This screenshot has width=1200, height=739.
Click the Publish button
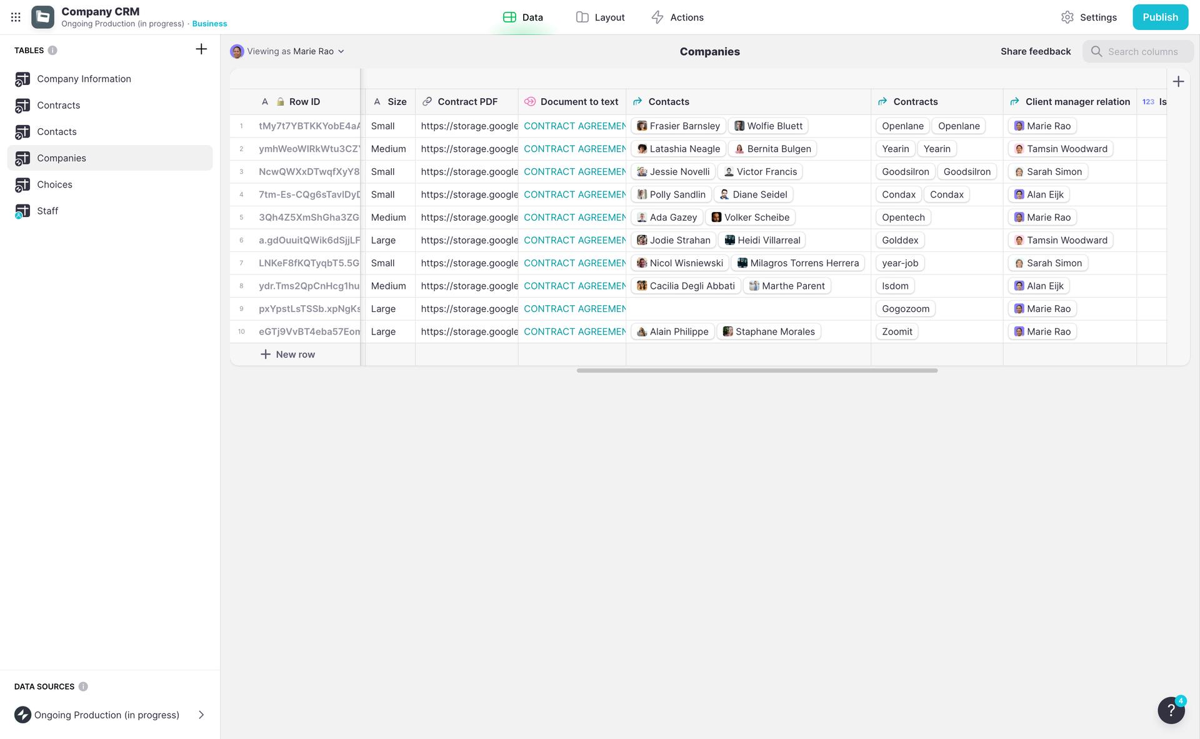point(1160,17)
